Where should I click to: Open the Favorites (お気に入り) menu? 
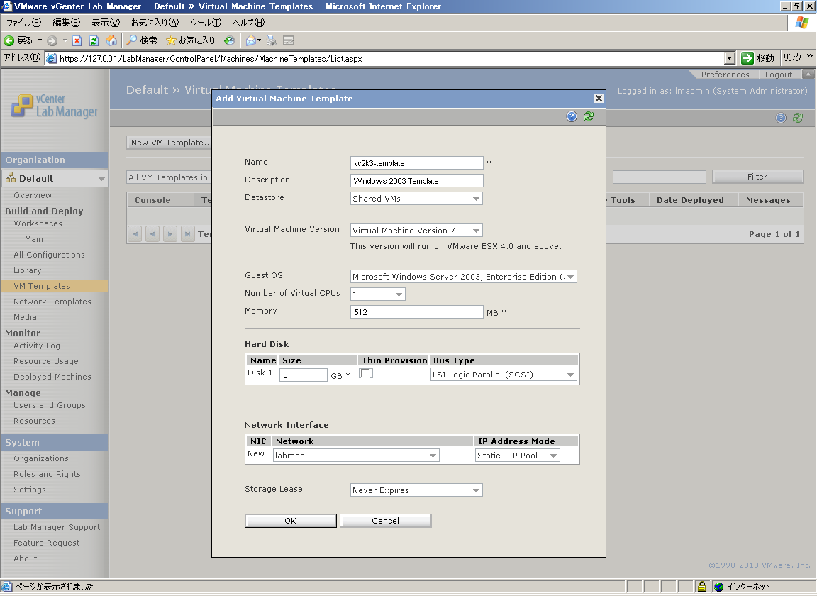click(x=155, y=23)
